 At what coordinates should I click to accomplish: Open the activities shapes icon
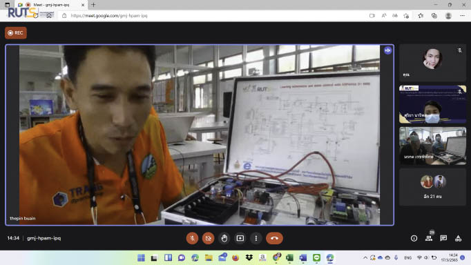458,238
